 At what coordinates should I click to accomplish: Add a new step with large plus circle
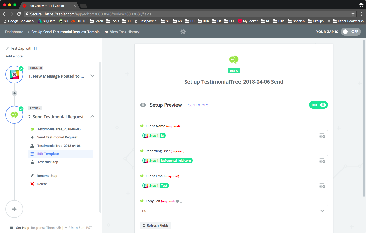pos(14,209)
